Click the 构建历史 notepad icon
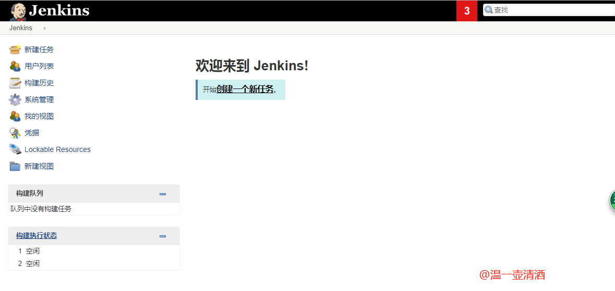This screenshot has height=291, width=615. point(15,83)
